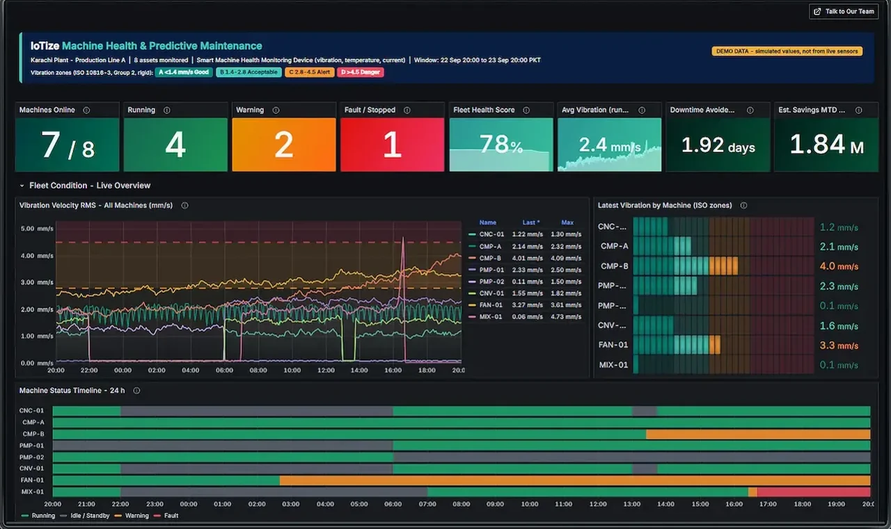Sort legend by the Last * column header
The width and height of the screenshot is (891, 529).
click(x=530, y=222)
